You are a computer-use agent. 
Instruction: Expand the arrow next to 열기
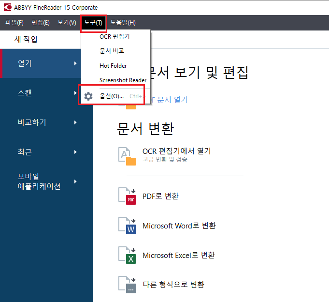75,63
